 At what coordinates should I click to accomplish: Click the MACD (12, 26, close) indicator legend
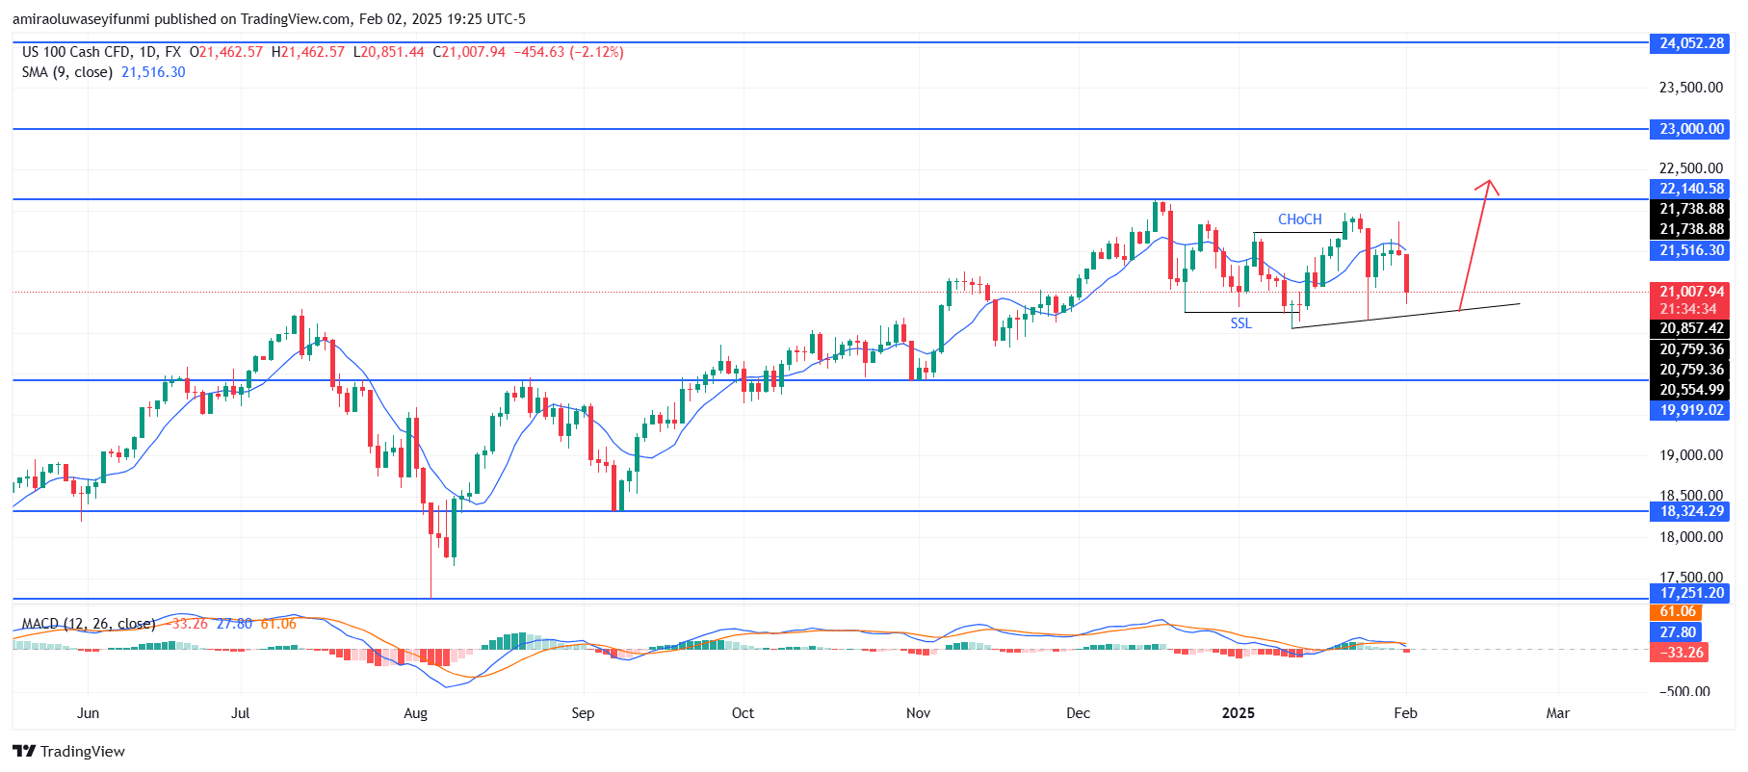click(x=88, y=624)
